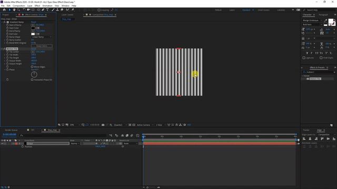Select the Clone Stamp tool
Viewport: 337px width, 189px height.
[x=57, y=10]
